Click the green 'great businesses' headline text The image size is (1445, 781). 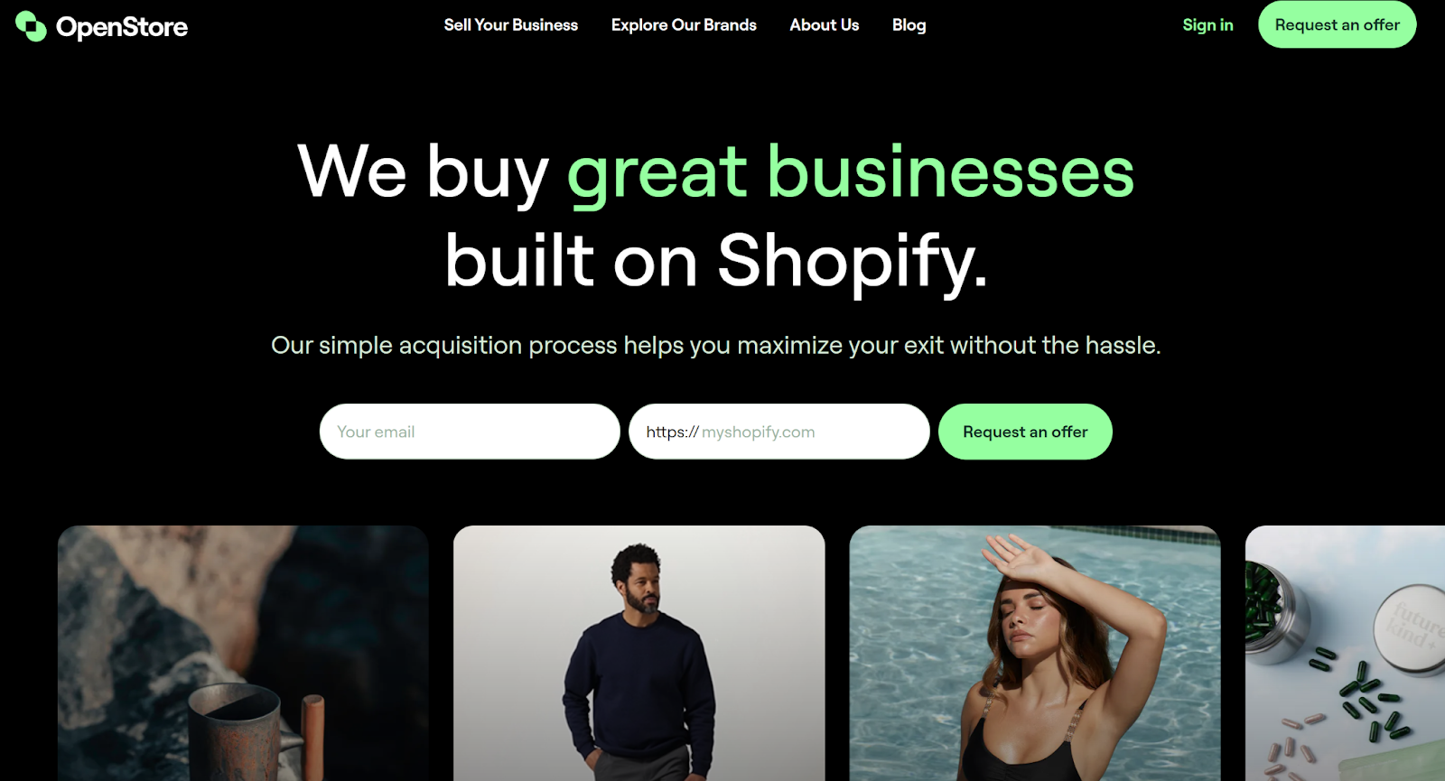click(x=850, y=172)
